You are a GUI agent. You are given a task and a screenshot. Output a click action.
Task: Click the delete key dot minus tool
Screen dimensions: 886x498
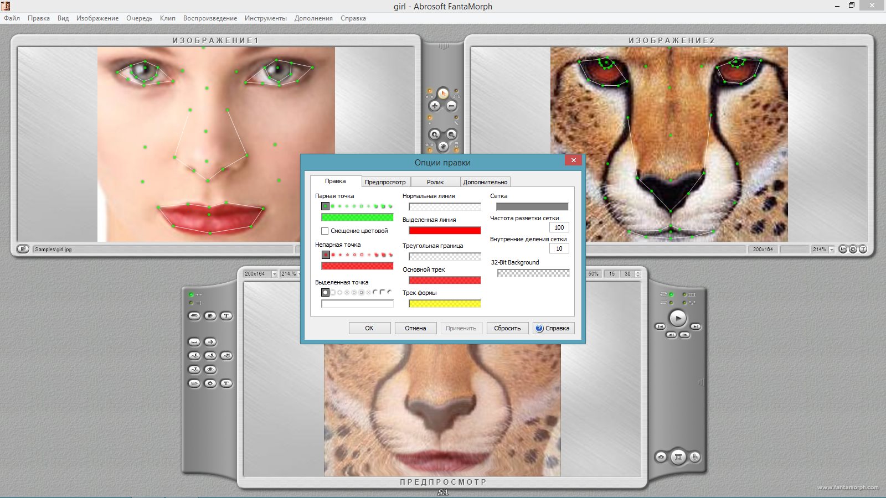451,106
